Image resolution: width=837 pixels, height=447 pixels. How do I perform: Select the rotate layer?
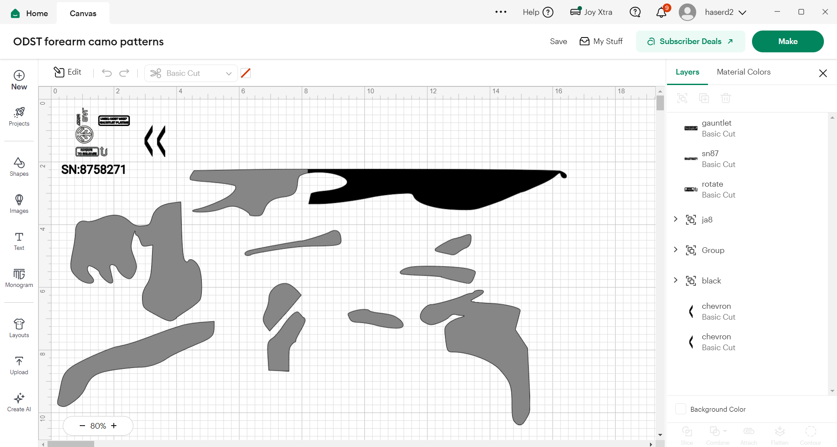tap(748, 189)
